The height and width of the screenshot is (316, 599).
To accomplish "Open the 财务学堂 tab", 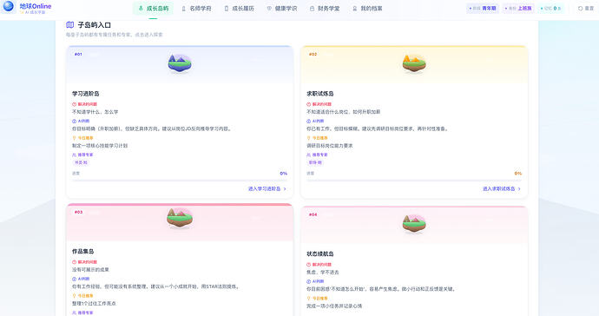I will pos(325,9).
